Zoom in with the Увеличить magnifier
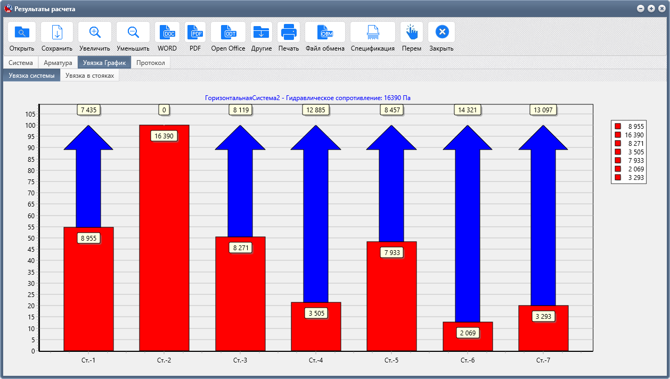The width and height of the screenshot is (670, 379). (x=95, y=32)
